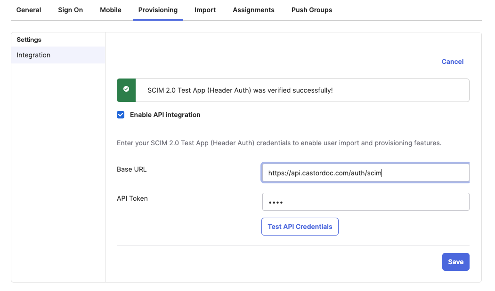This screenshot has width=495, height=291.
Task: Open the General tab
Action: 29,10
